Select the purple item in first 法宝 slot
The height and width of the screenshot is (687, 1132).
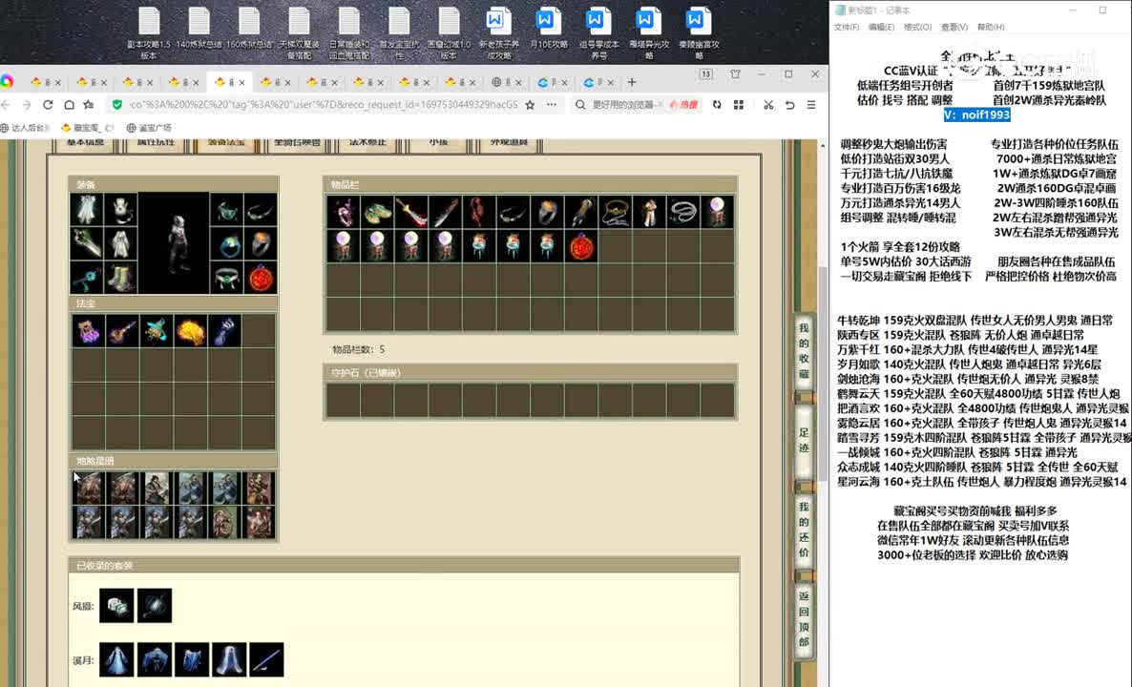pyautogui.click(x=88, y=331)
